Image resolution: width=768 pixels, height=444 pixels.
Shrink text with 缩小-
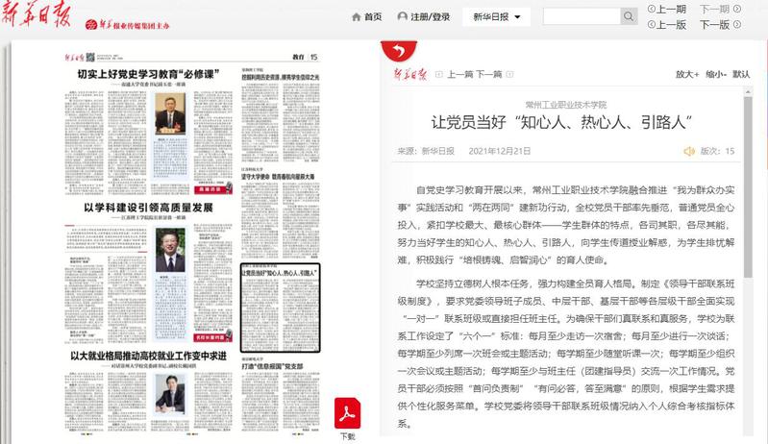point(716,74)
